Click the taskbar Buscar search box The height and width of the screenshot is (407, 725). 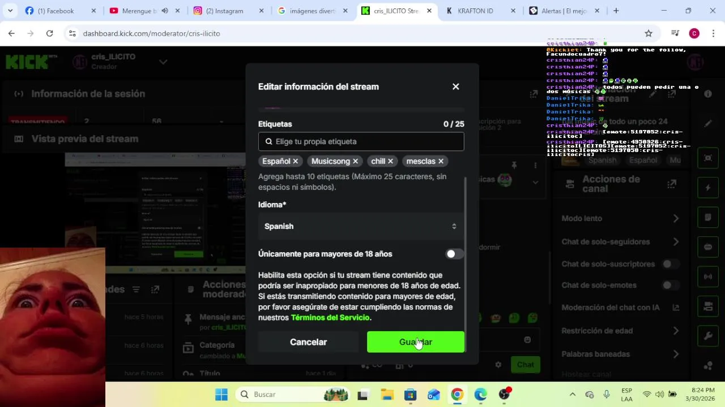click(x=291, y=395)
